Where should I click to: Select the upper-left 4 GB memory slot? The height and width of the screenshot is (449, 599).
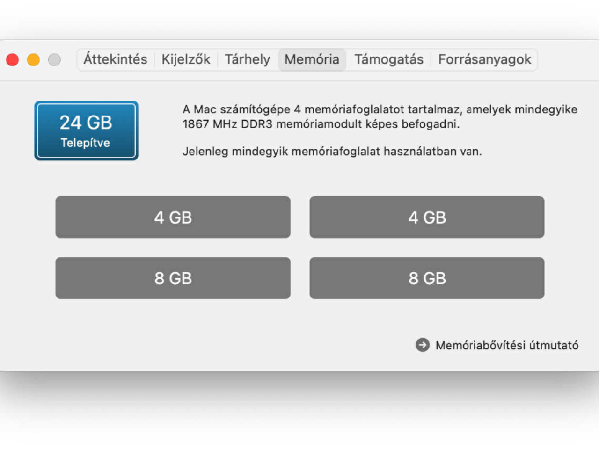(173, 217)
